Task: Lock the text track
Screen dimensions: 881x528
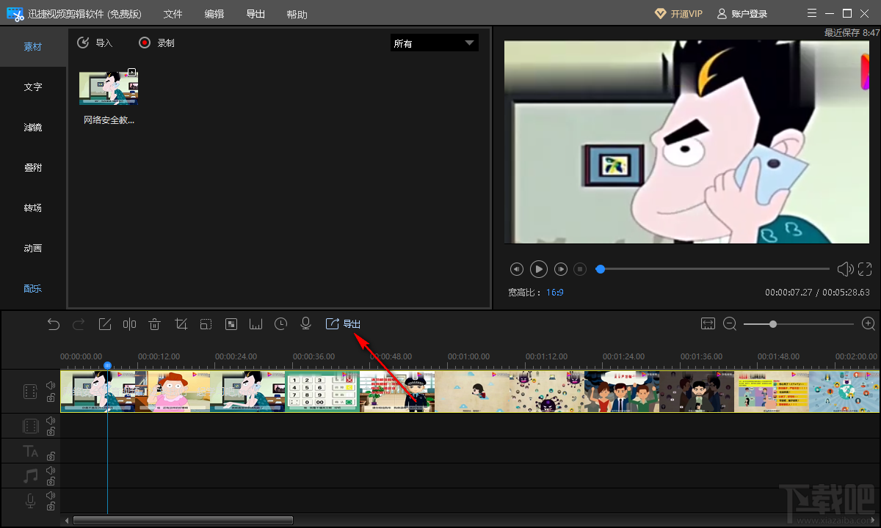Action: (x=51, y=456)
